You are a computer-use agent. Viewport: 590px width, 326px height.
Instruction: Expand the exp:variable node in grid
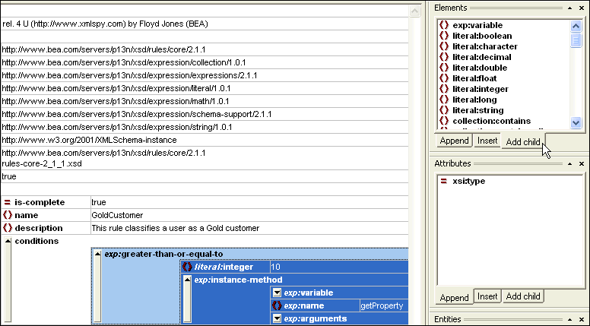(x=277, y=293)
